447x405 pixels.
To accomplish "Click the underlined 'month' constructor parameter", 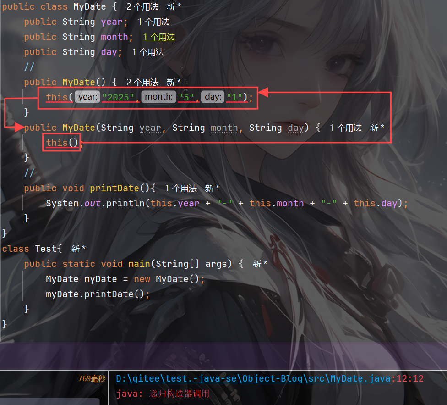I will (x=224, y=128).
